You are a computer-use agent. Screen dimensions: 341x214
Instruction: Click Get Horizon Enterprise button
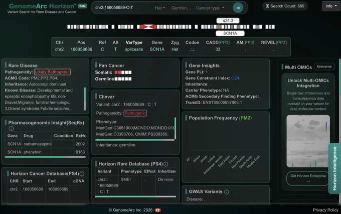coord(308,178)
